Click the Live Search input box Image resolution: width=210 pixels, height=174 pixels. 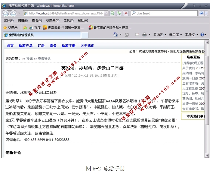tap(164, 13)
